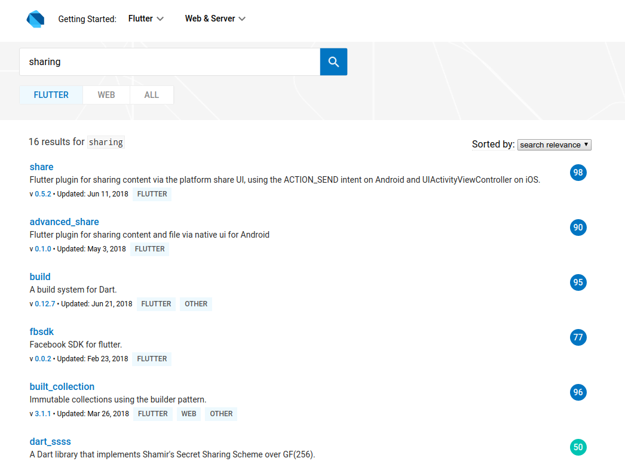Click the Dart pub logo icon
The width and height of the screenshot is (625, 461).
(x=35, y=19)
